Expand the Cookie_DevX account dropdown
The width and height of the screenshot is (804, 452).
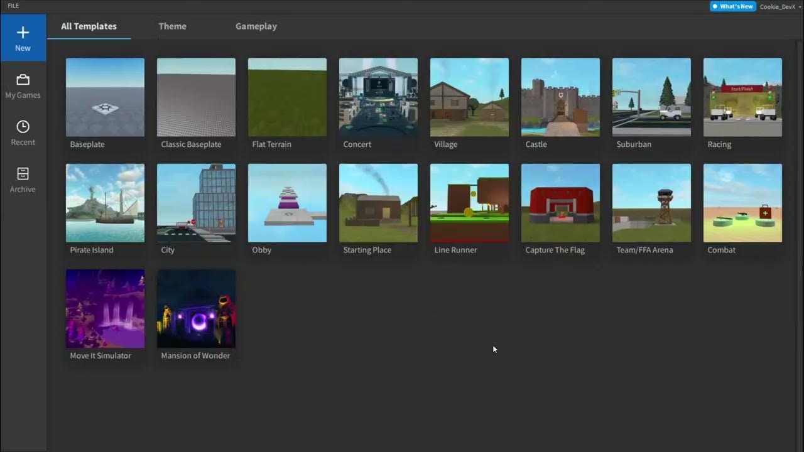pyautogui.click(x=781, y=6)
